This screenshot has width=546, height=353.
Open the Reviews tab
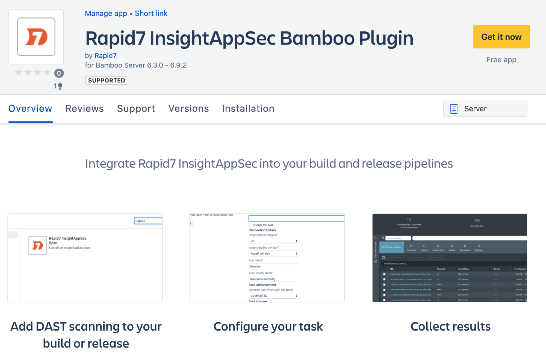click(84, 109)
